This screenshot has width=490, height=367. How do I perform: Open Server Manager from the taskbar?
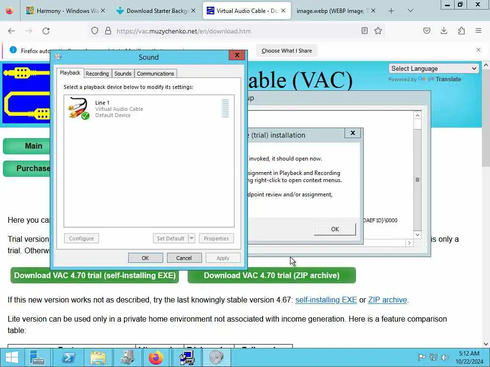click(x=37, y=357)
